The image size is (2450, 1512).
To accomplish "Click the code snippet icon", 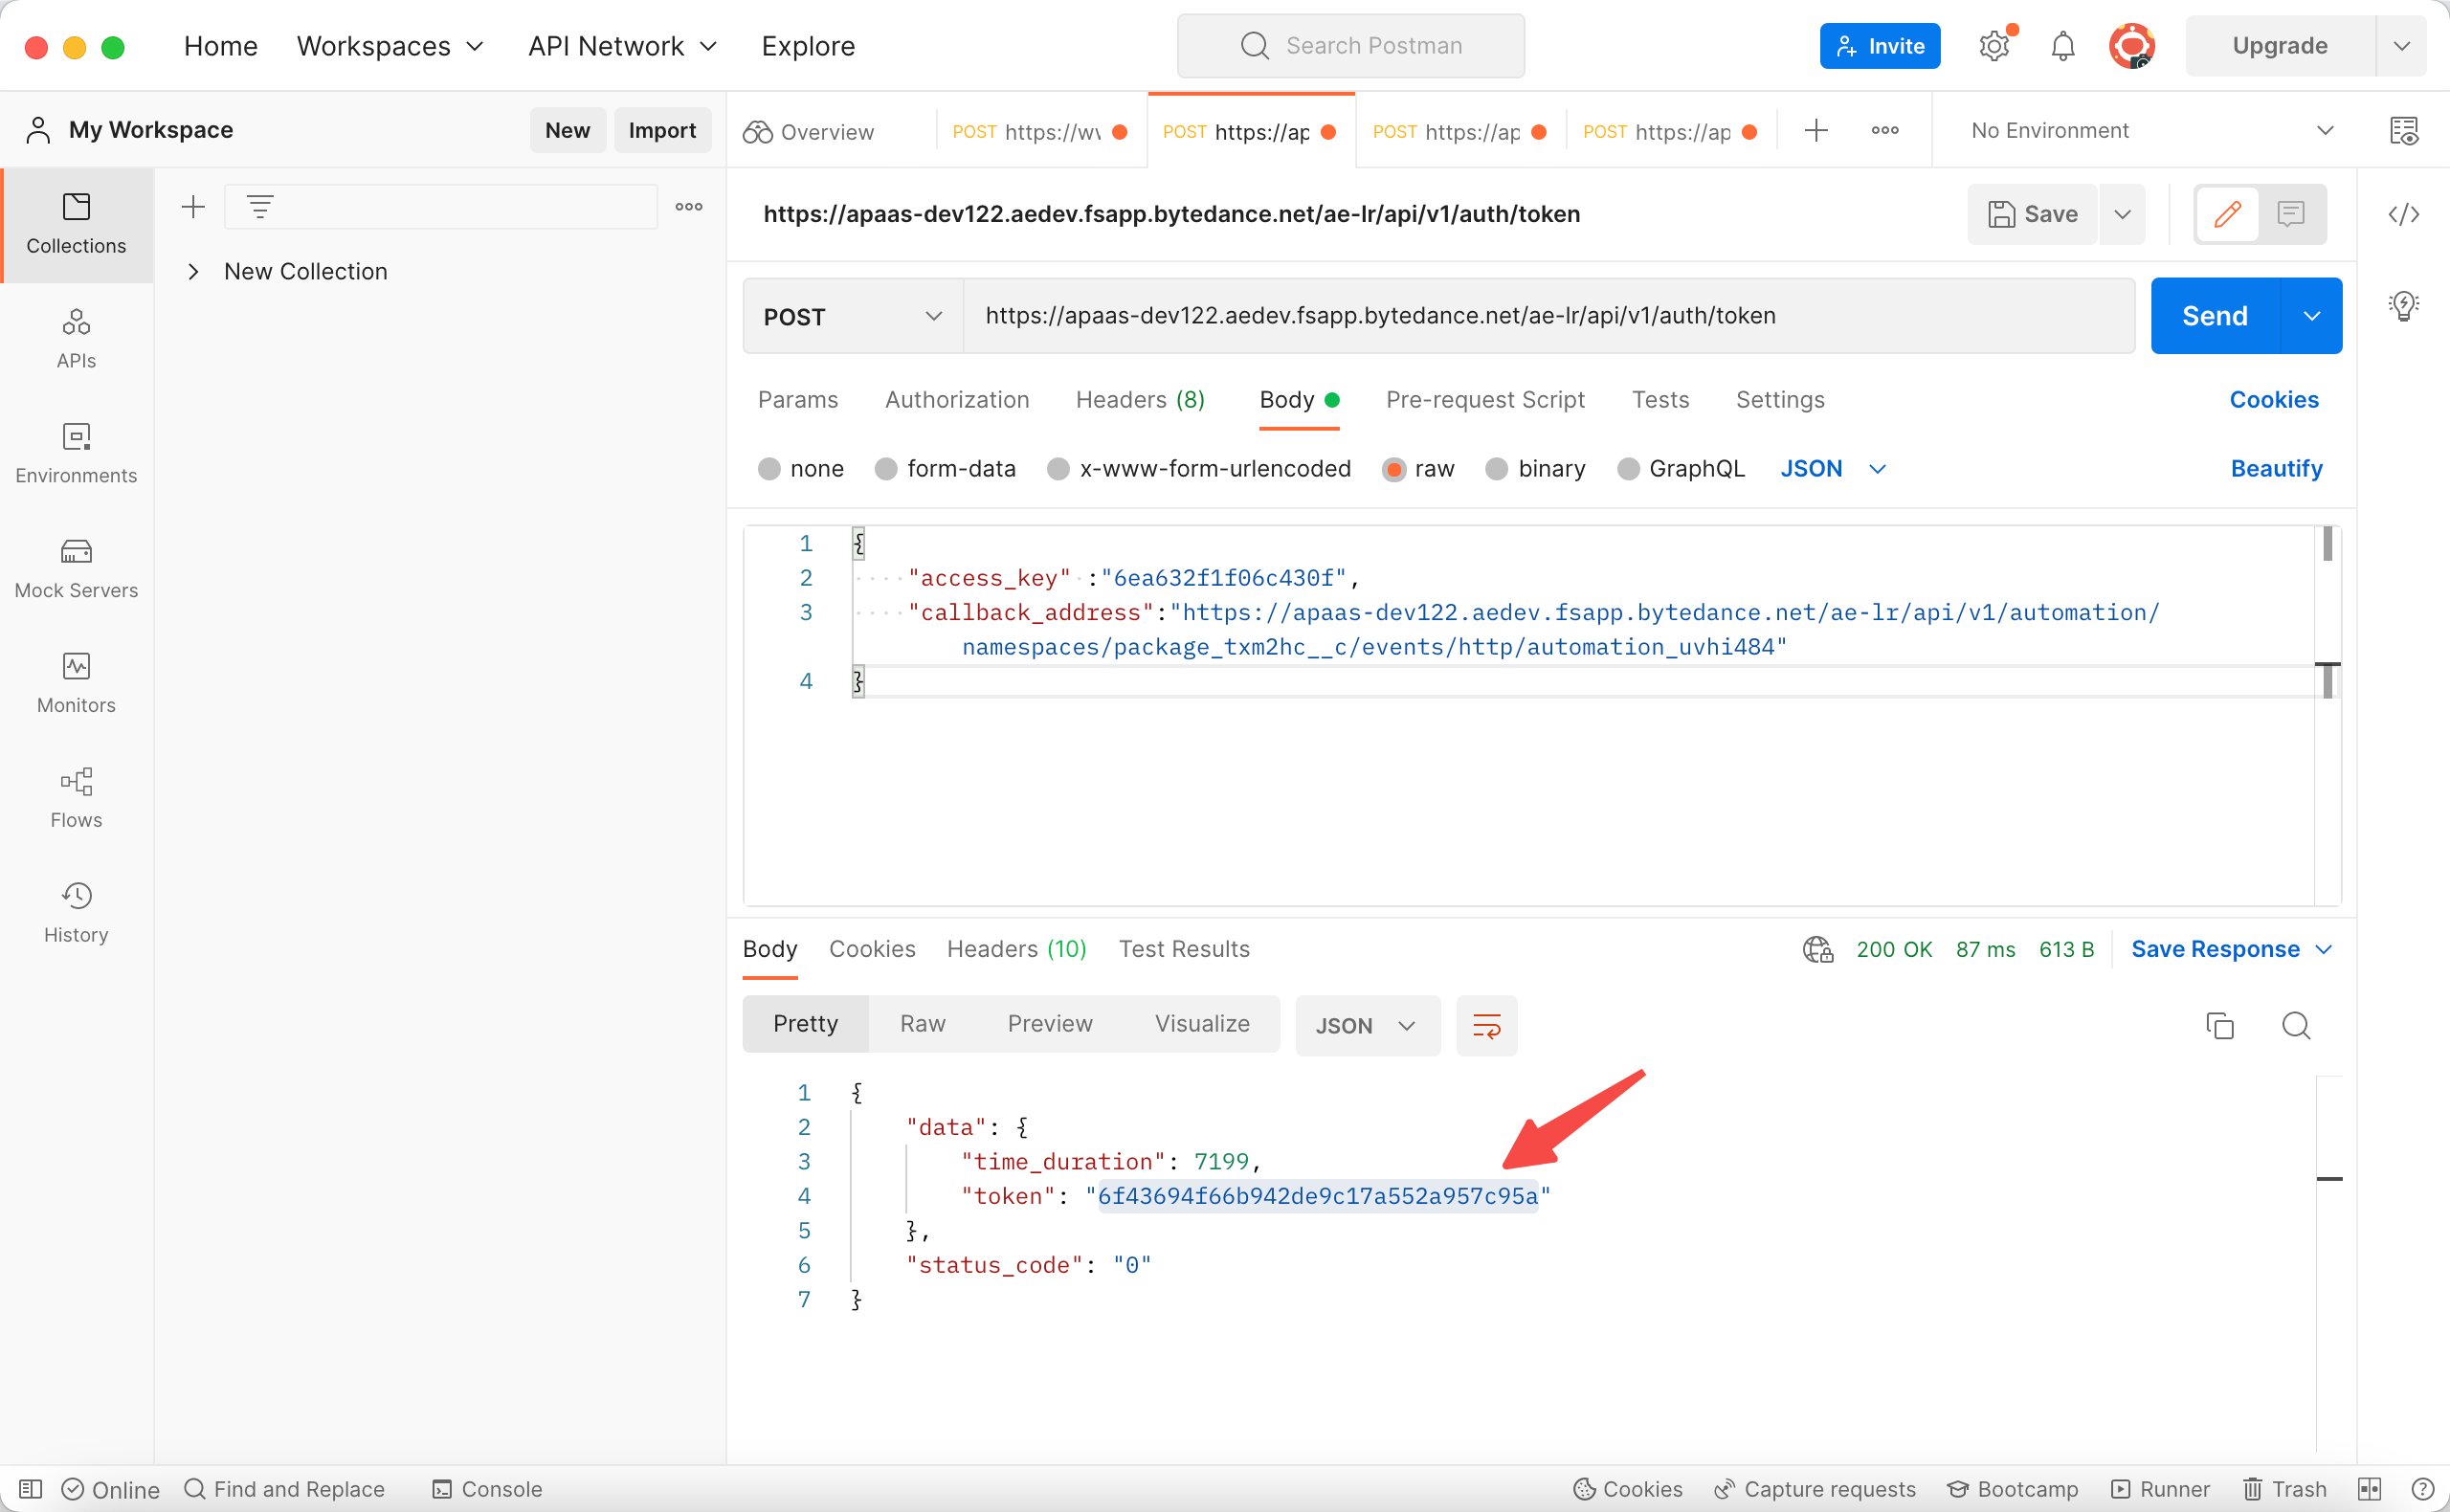I will coord(2402,214).
